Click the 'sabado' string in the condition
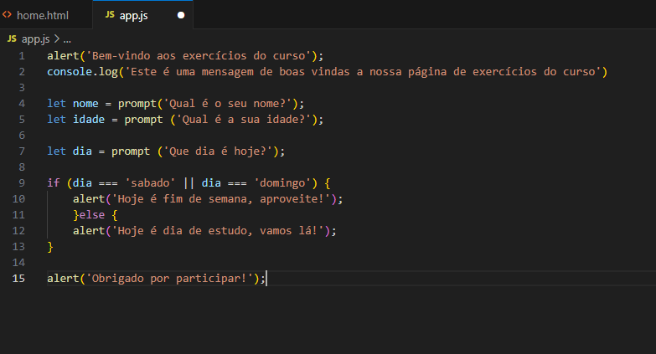 pyautogui.click(x=150, y=183)
